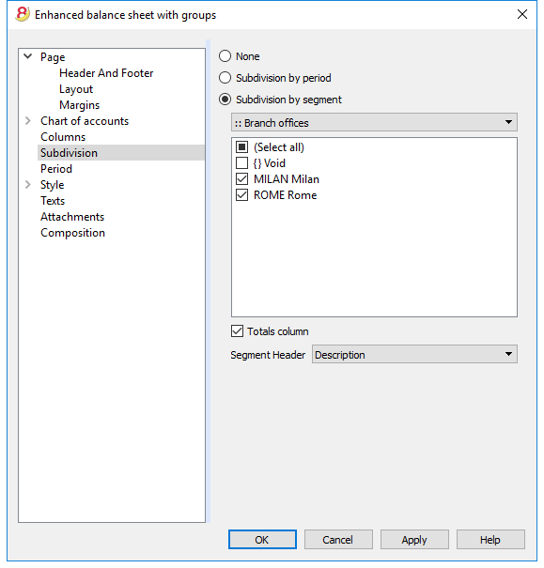Select Subdivision by segment radio button
The height and width of the screenshot is (568, 544).
tap(225, 100)
